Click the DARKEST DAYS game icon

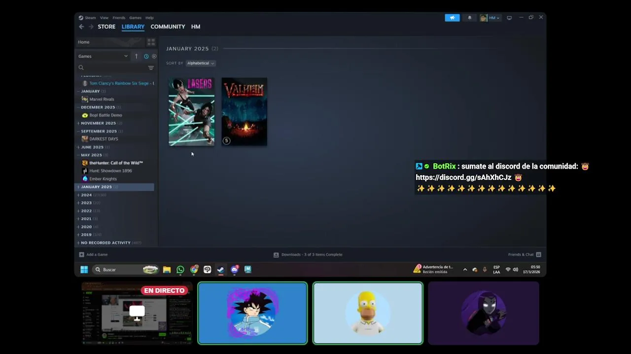pos(85,139)
